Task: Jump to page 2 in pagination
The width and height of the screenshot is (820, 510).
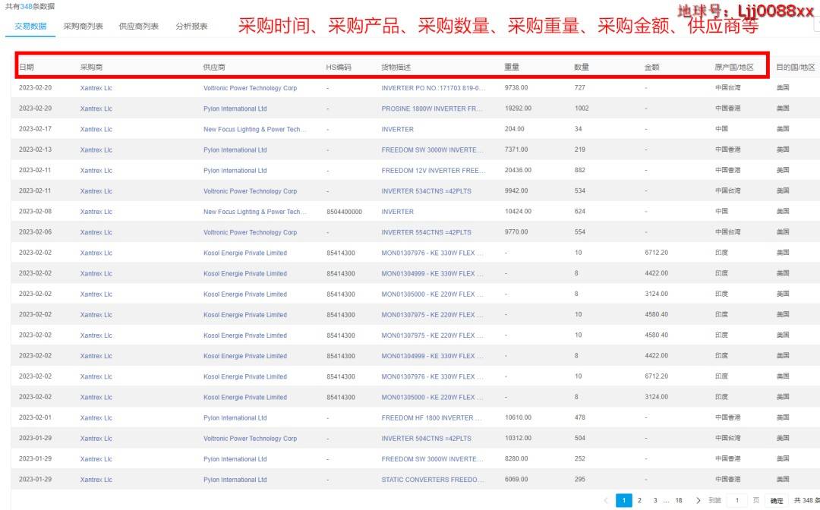Action: 639,501
